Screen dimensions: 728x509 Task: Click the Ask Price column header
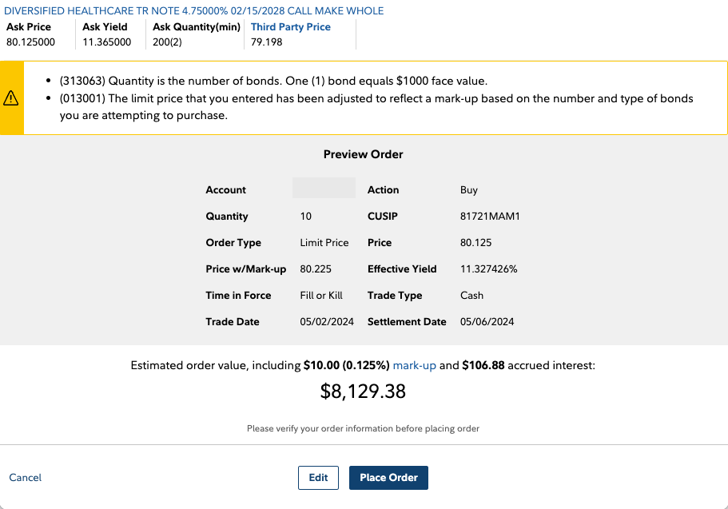click(29, 27)
